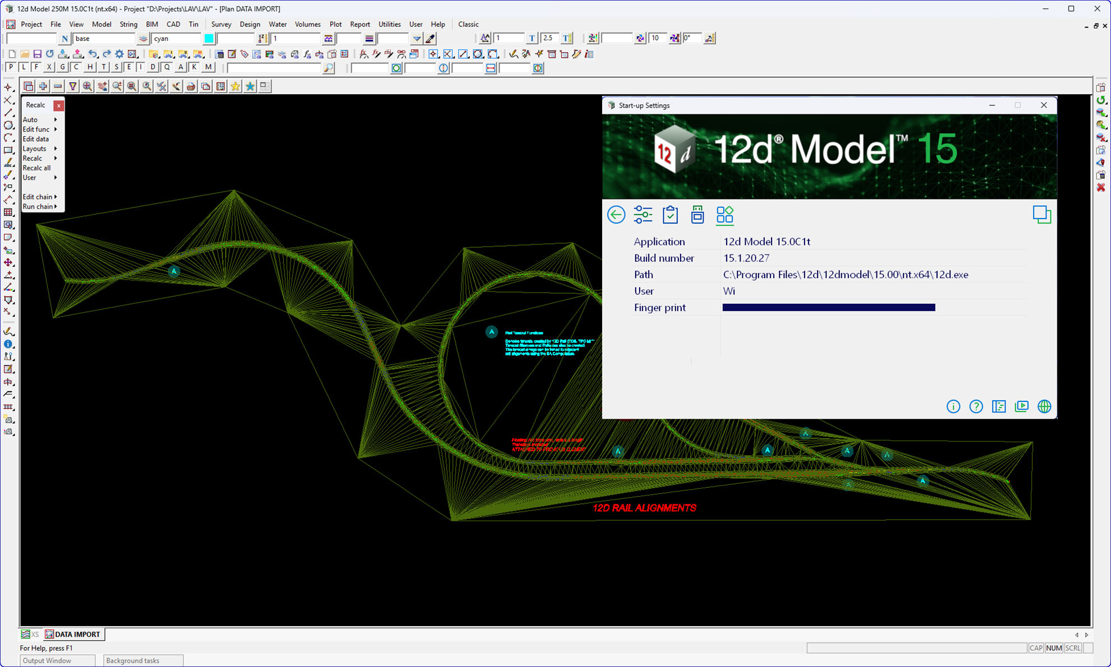Click Edit data in the Recalc panel
1111x667 pixels.
click(35, 138)
